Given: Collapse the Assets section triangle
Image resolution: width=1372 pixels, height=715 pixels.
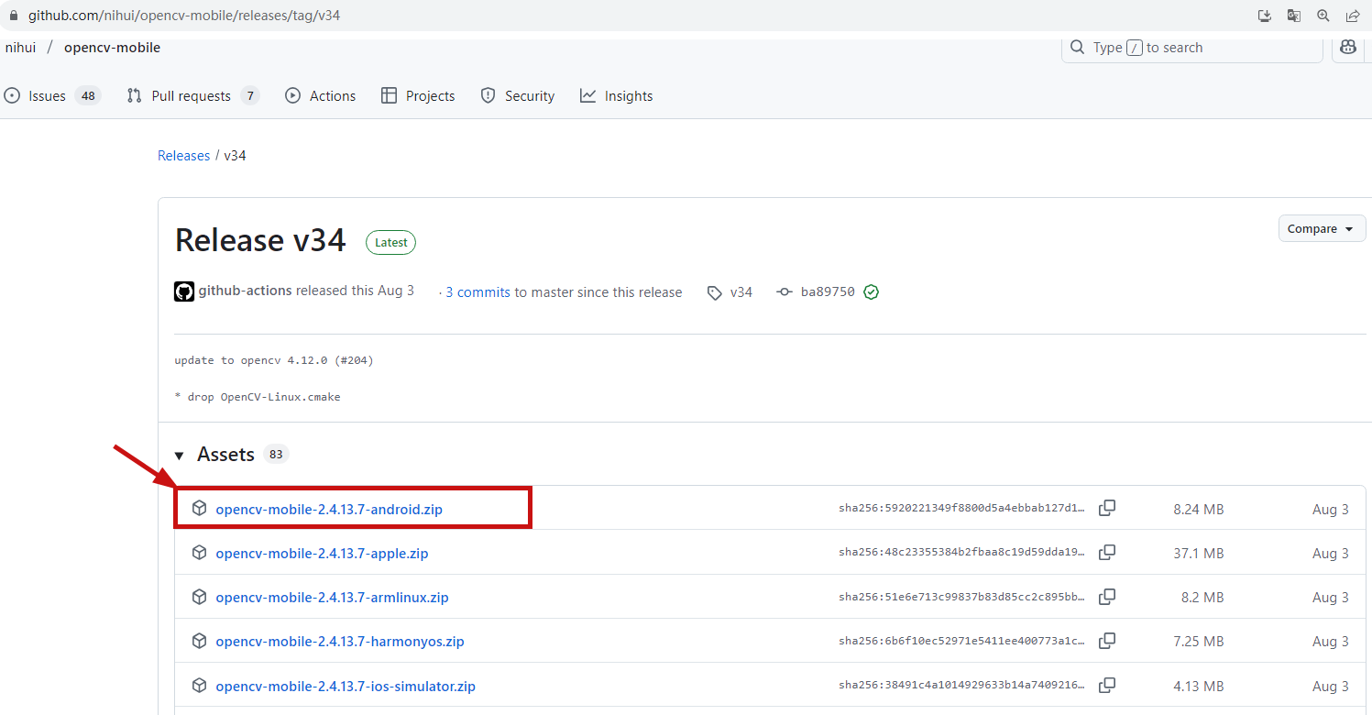Looking at the screenshot, I should 180,456.
